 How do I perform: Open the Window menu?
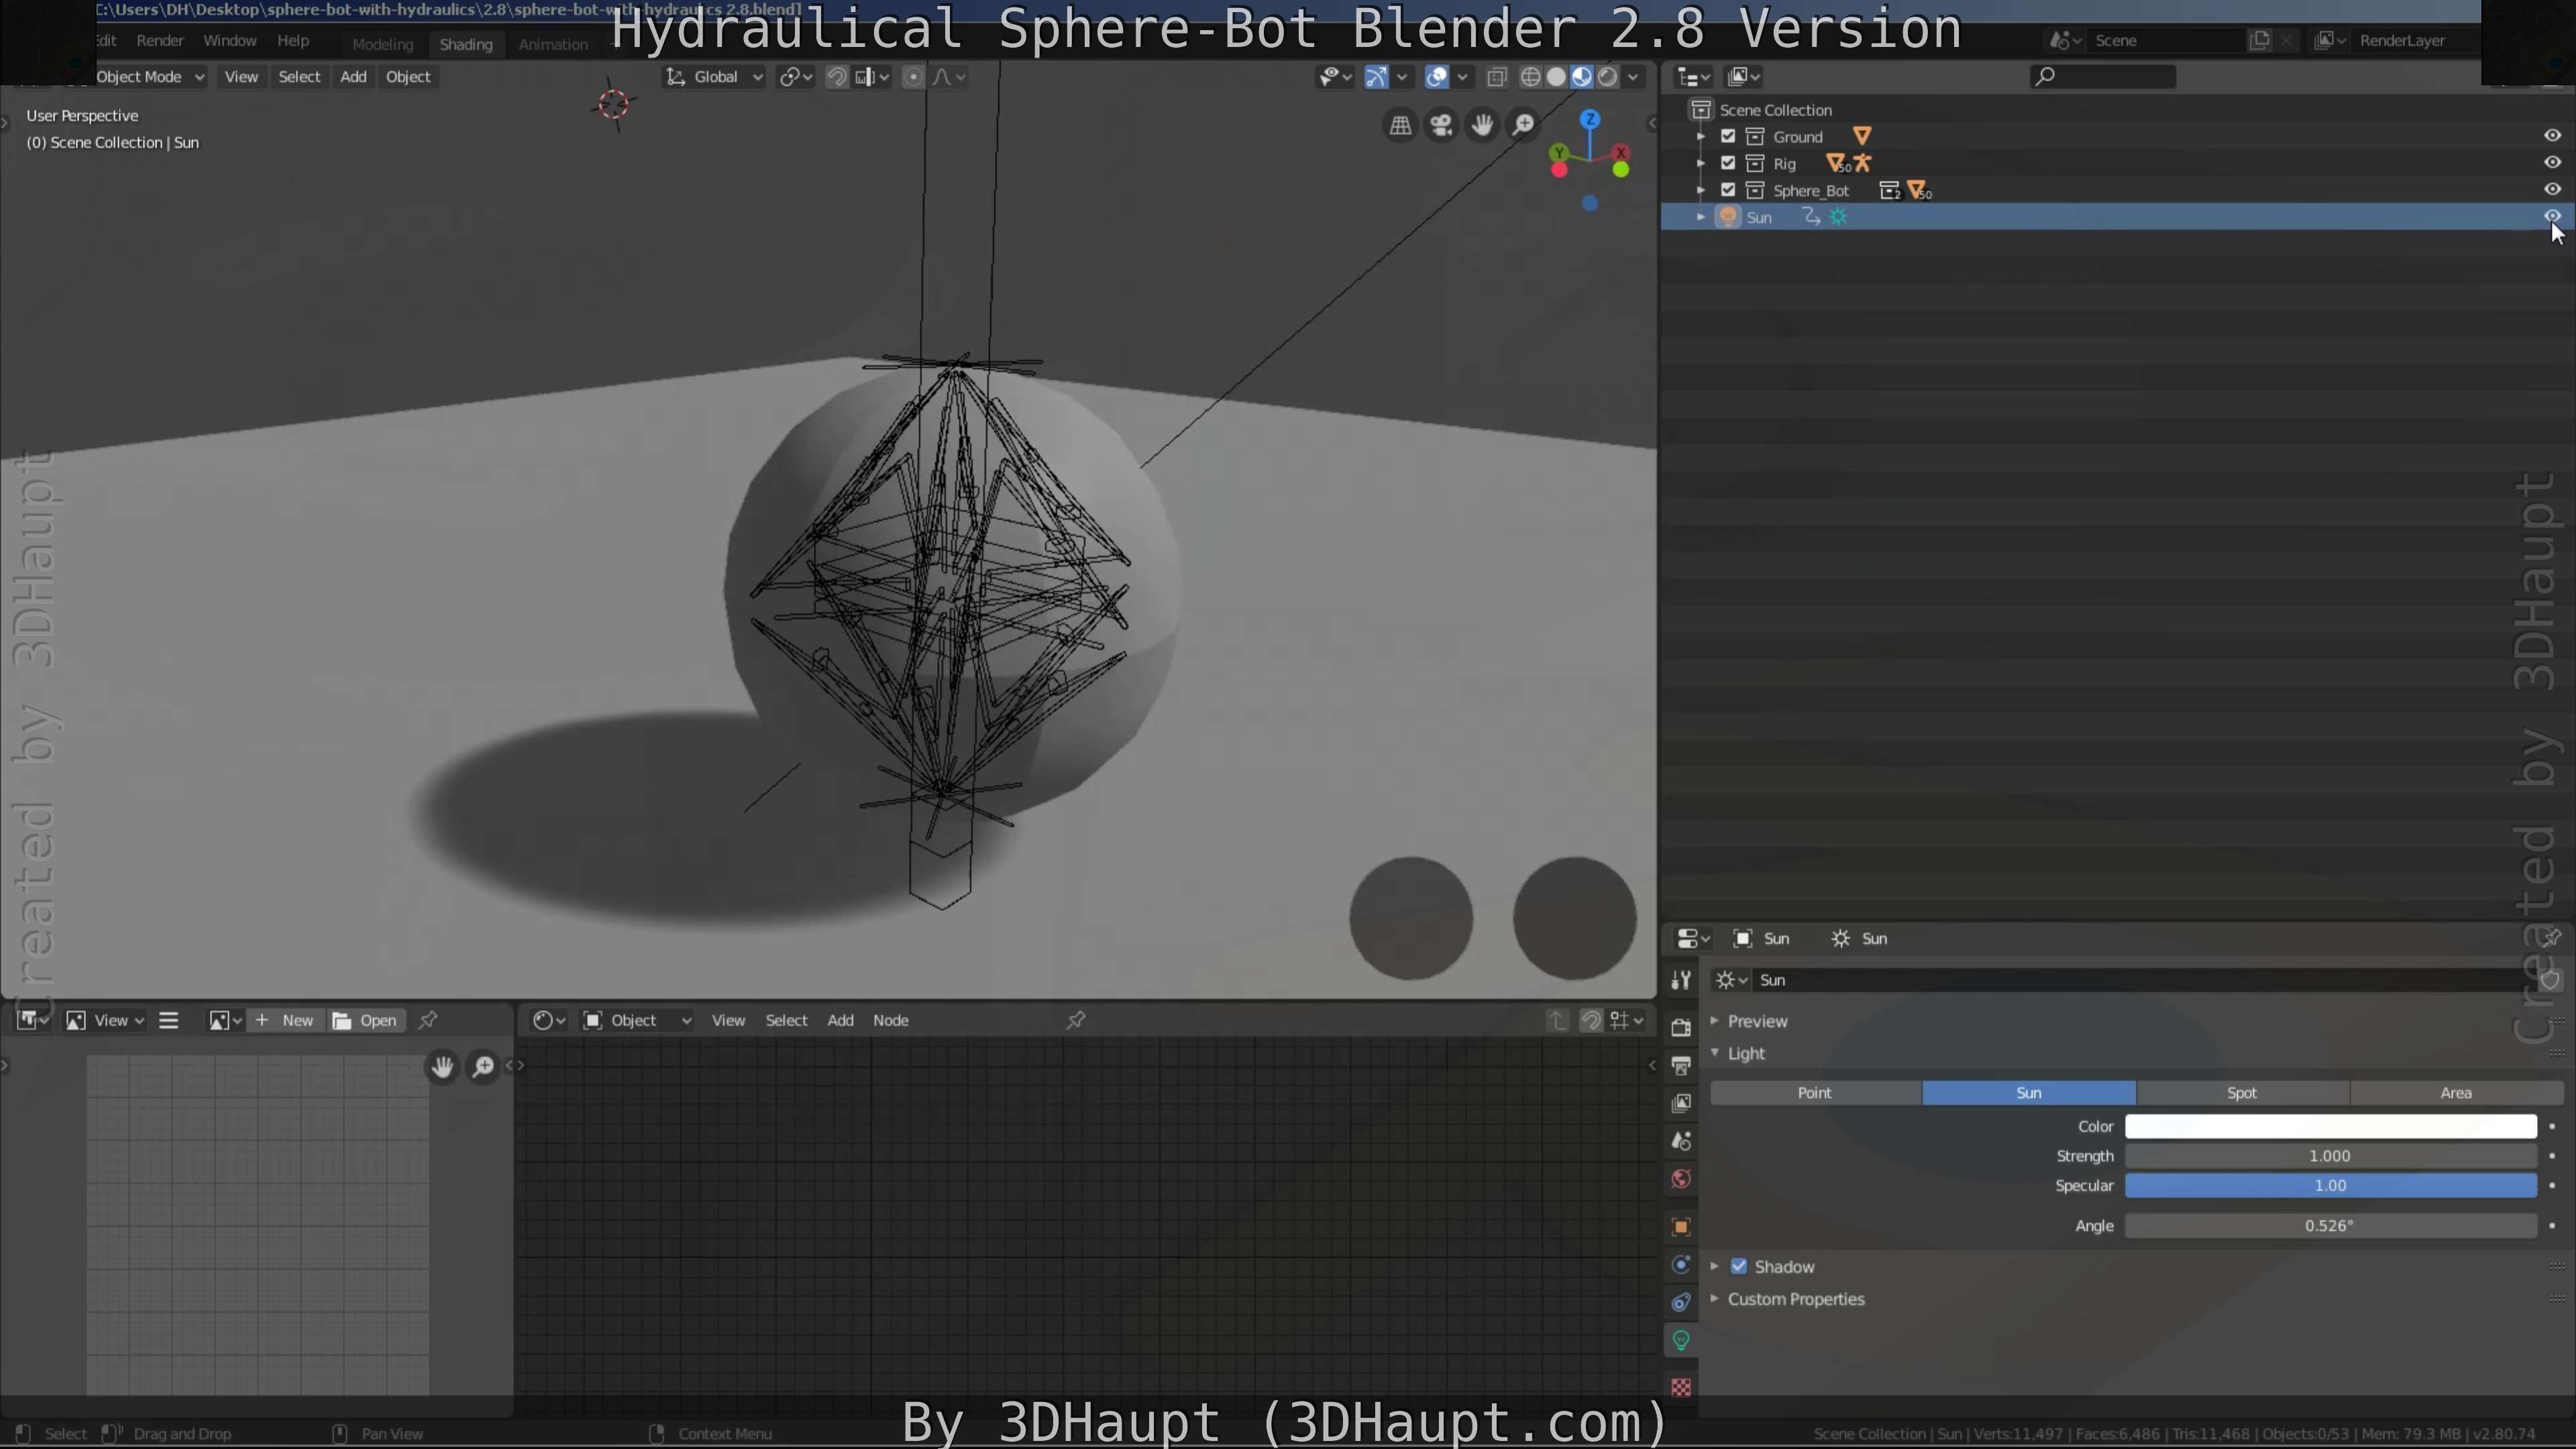(x=230, y=40)
